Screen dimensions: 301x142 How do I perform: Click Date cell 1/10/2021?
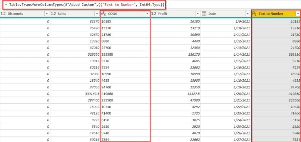226,28
